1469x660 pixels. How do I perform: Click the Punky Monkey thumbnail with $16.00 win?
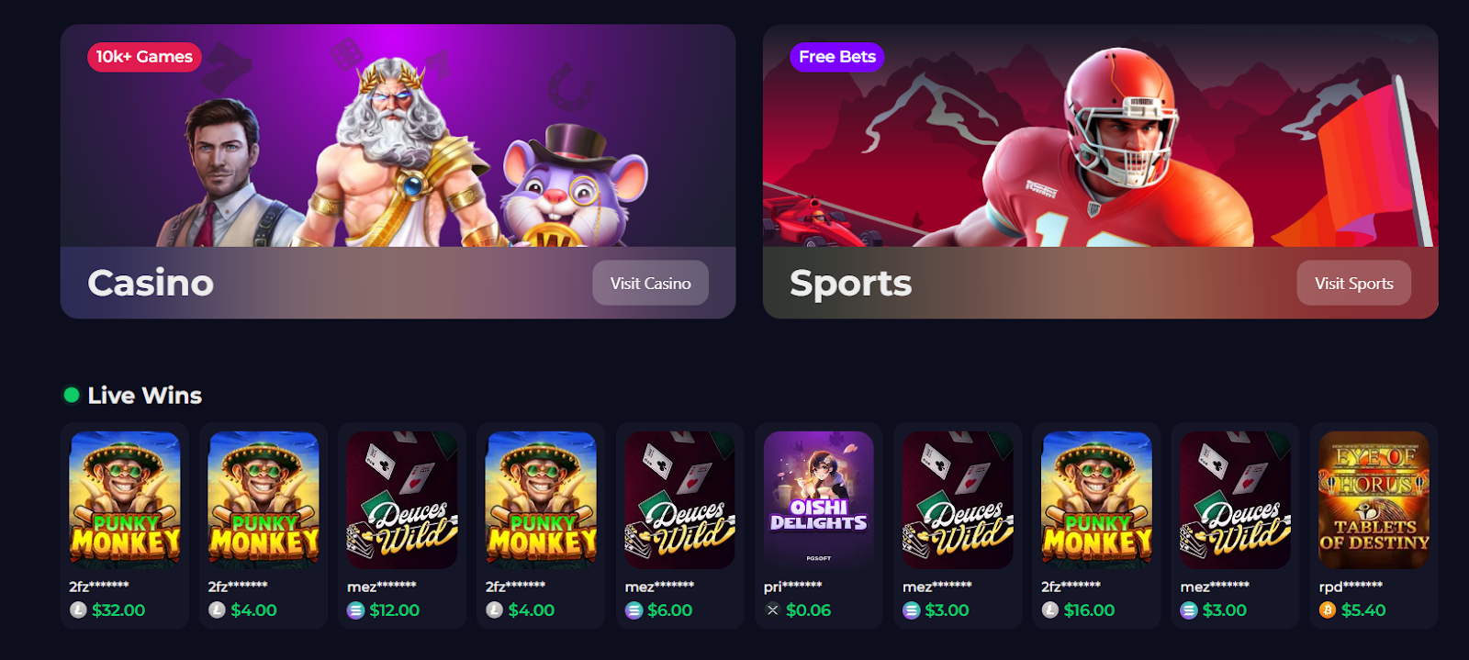(x=1096, y=500)
